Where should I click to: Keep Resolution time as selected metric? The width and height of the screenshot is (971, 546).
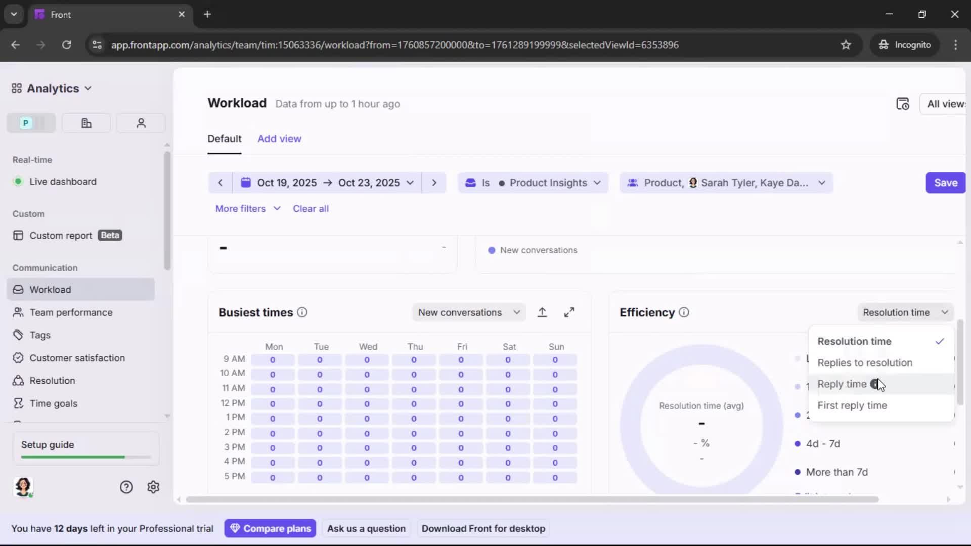(x=854, y=341)
